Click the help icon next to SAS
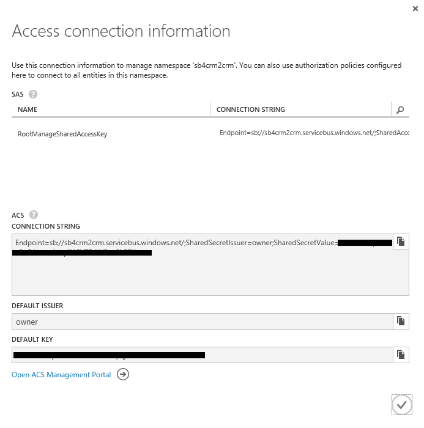Viewport: 424px width, 428px height. (33, 94)
